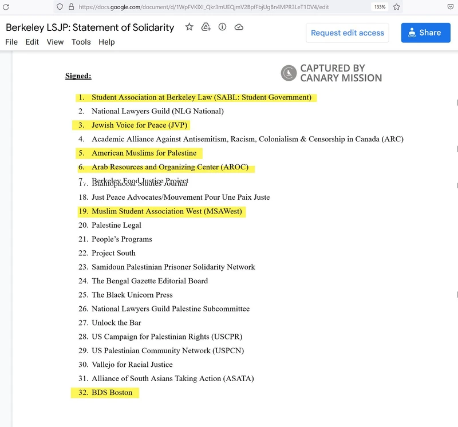The width and height of the screenshot is (458, 427).
Task: Reload the page with the refresh icon
Action: (x=6, y=7)
